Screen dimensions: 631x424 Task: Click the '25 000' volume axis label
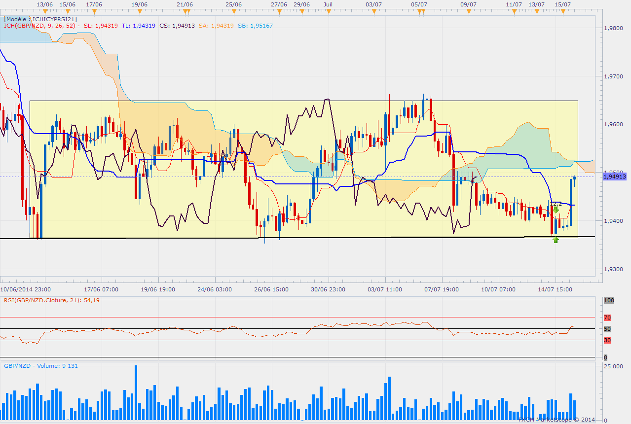[x=614, y=366]
